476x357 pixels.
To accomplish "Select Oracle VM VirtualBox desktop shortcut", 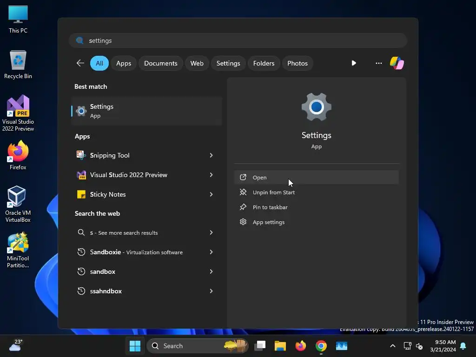I will [18, 204].
